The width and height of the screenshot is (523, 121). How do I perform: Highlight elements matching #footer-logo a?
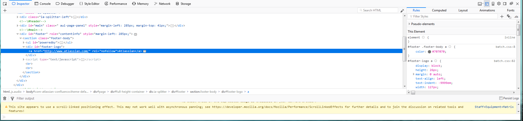pos(436,61)
